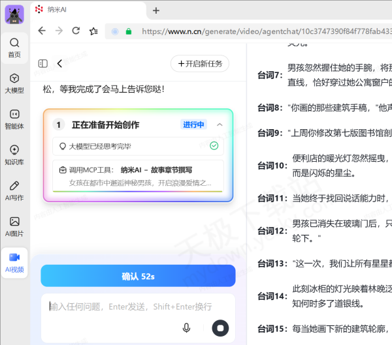Open a new browser tab
This screenshot has height=345, width=392.
pos(156,10)
